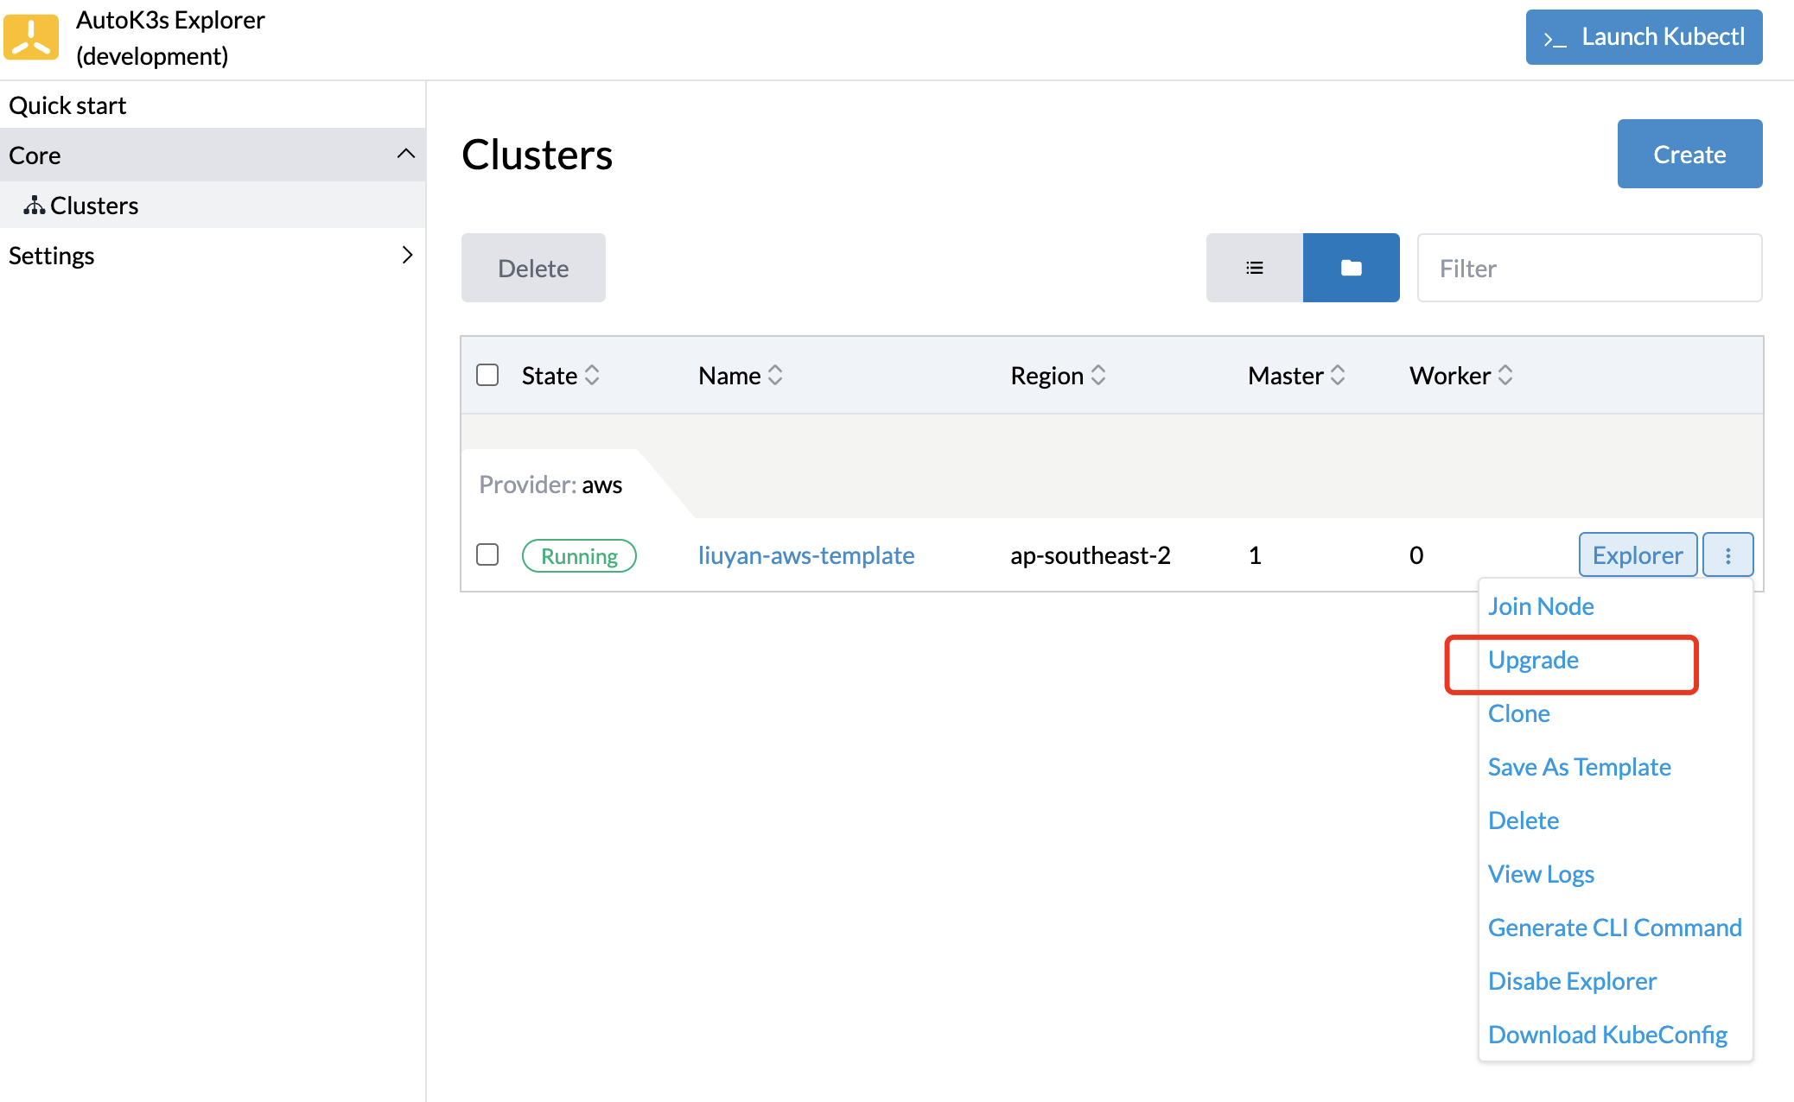Sort clusters using the Name column arrows

click(x=776, y=375)
